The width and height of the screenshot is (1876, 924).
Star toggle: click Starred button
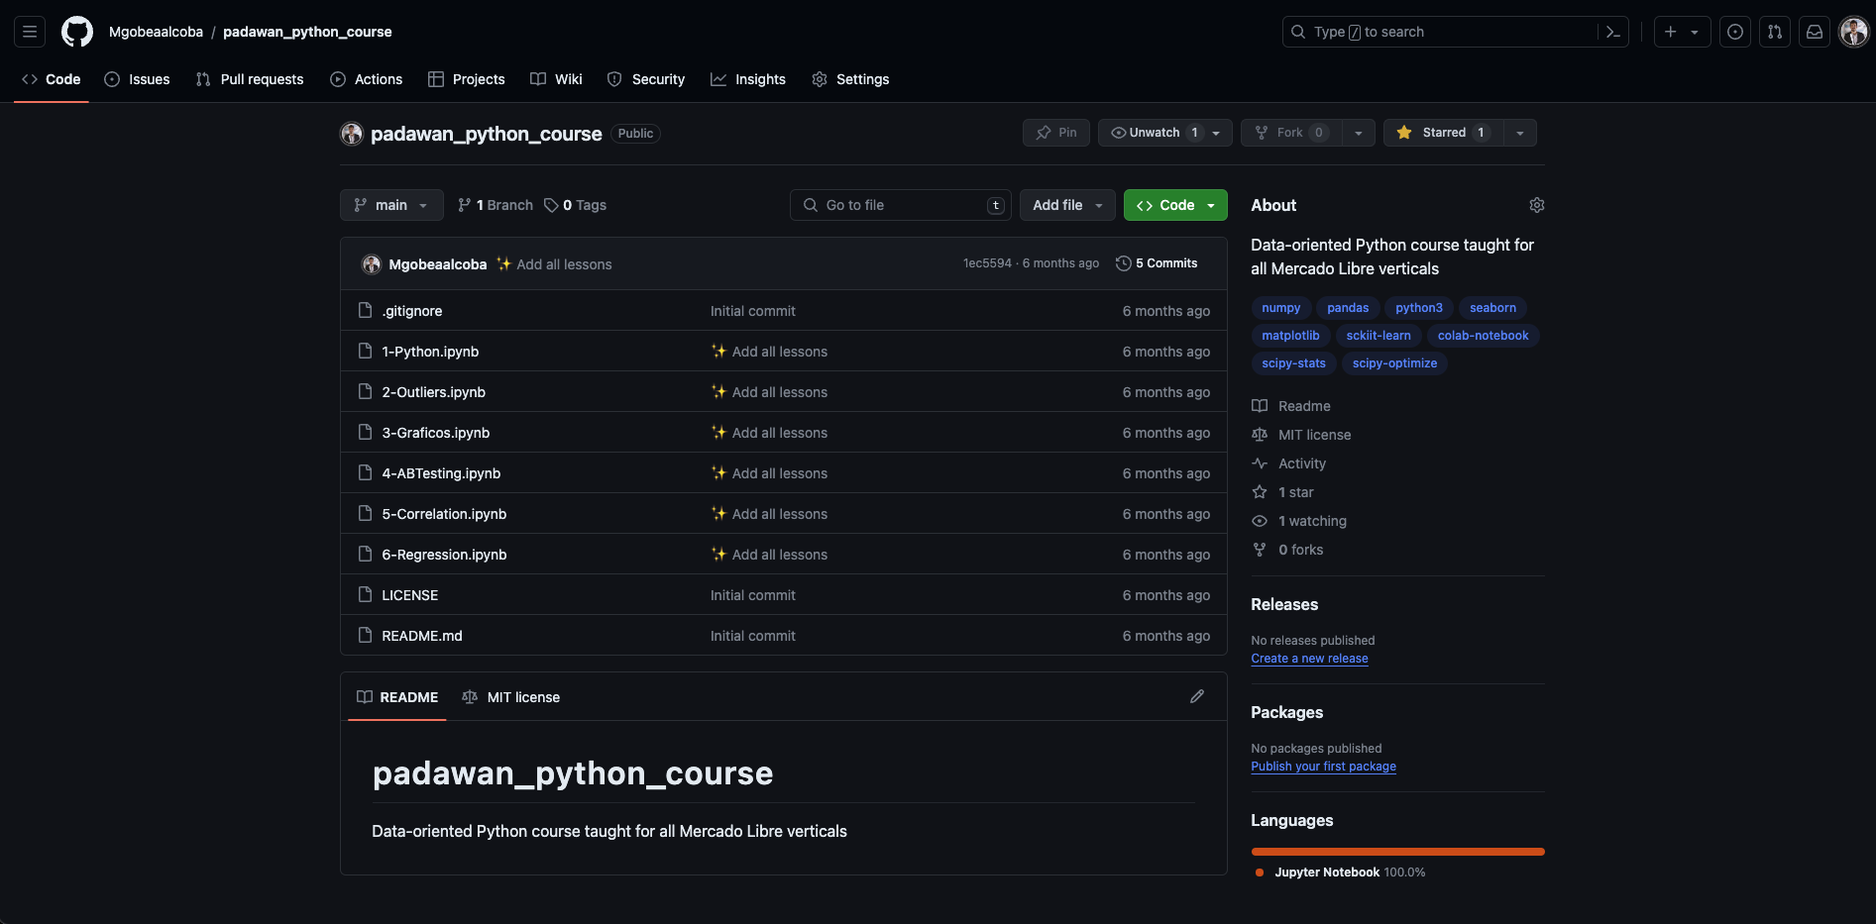pyautogui.click(x=1443, y=133)
